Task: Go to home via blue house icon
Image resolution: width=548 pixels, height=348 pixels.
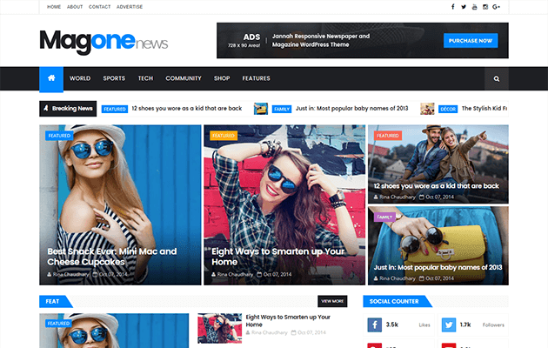Action: click(x=51, y=78)
